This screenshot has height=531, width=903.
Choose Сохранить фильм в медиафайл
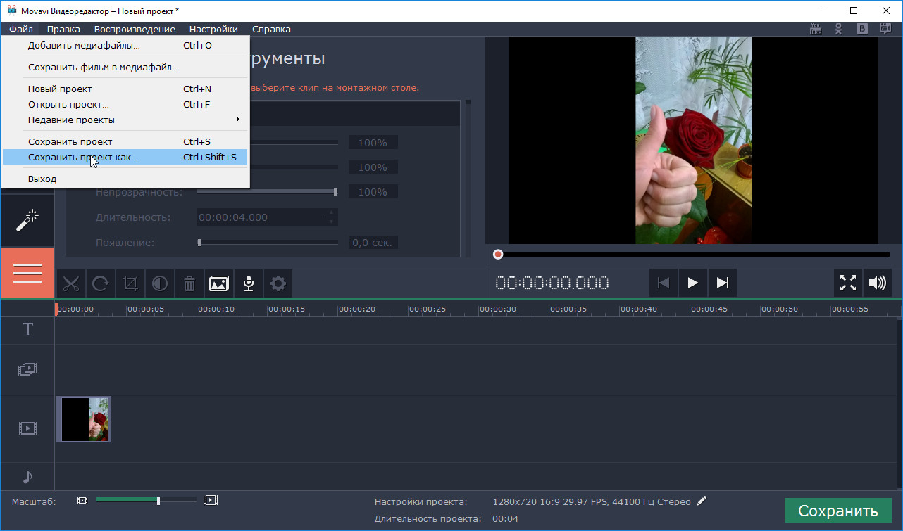point(125,68)
